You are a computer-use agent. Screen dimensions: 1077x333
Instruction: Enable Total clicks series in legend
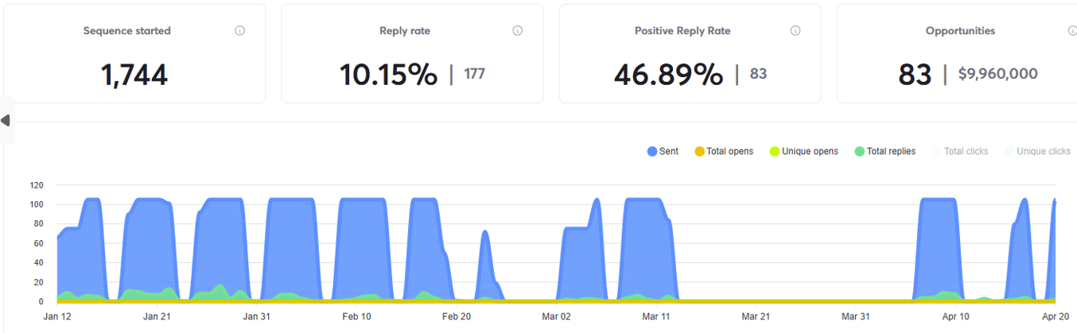coord(960,151)
